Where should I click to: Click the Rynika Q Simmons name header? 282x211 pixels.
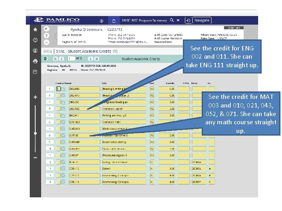[x=86, y=29]
